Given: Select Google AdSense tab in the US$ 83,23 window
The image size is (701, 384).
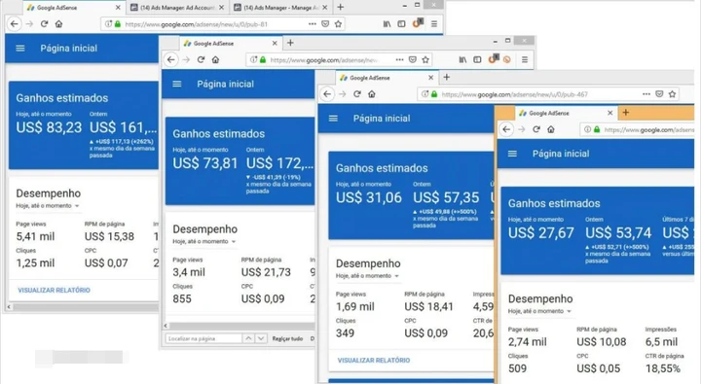Looking at the screenshot, I should [x=74, y=8].
